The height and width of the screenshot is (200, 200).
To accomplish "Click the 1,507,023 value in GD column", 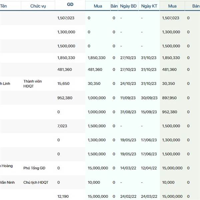I will pyautogui.click(x=66, y=18).
